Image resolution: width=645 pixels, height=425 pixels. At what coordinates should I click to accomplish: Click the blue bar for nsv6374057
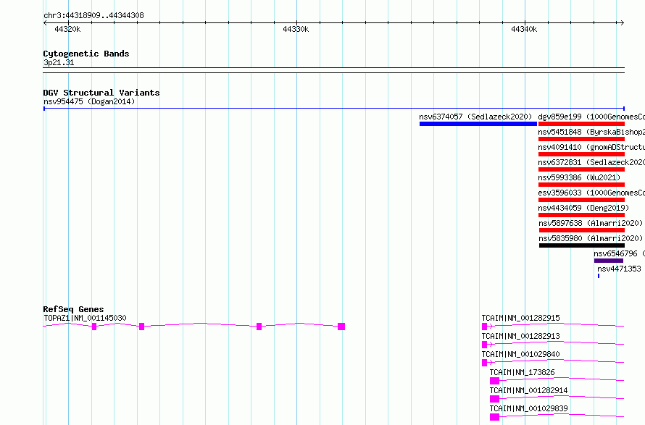pyautogui.click(x=478, y=124)
